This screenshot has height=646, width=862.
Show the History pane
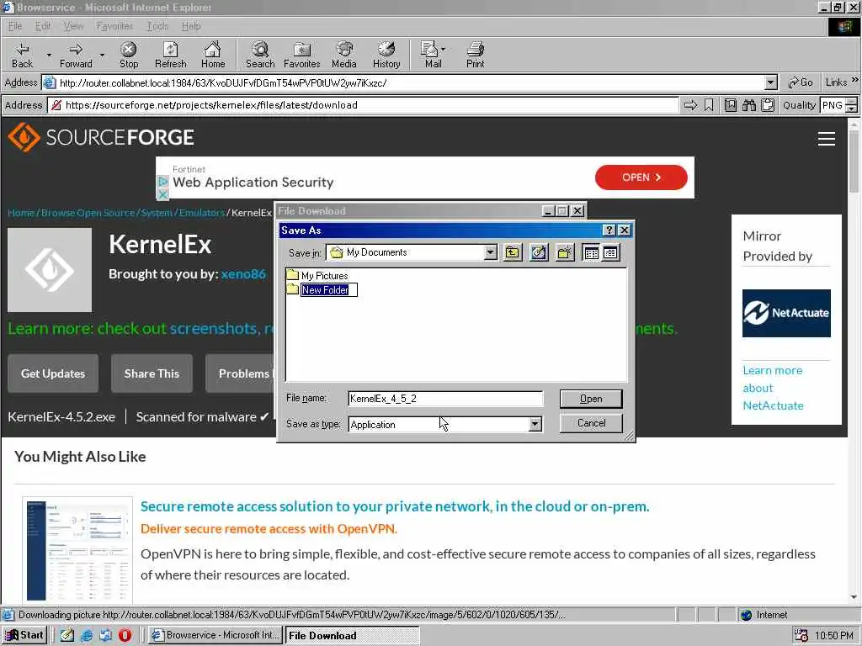click(x=386, y=56)
